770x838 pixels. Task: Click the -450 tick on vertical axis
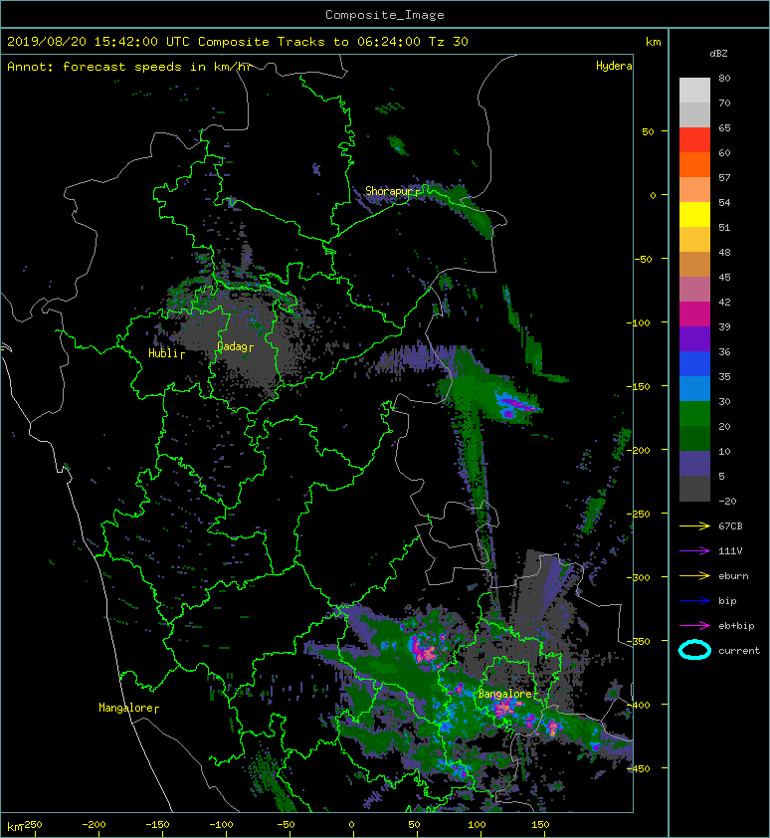[x=639, y=768]
